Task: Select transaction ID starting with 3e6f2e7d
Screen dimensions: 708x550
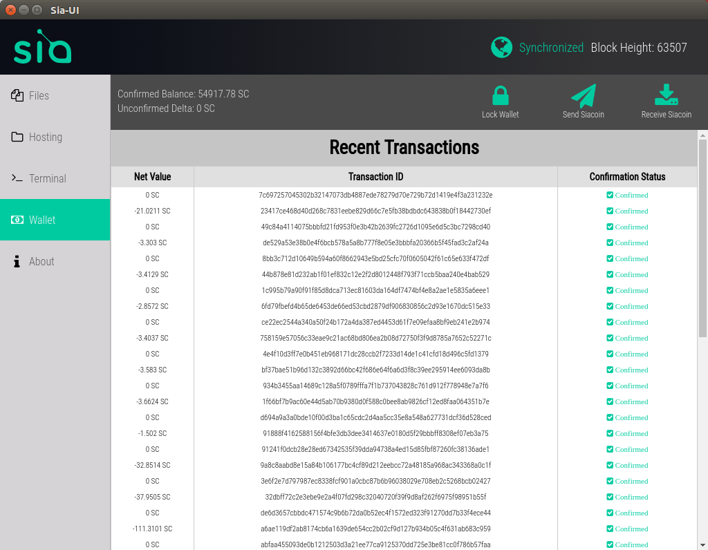Action: coord(375,481)
